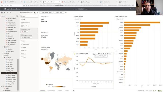This screenshot has width=163, height=92.
Task: Click the iphone bar in Sales by DEVICE
Action: (94, 23)
